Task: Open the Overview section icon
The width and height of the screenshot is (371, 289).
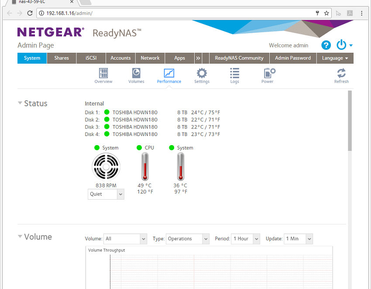Action: (103, 73)
